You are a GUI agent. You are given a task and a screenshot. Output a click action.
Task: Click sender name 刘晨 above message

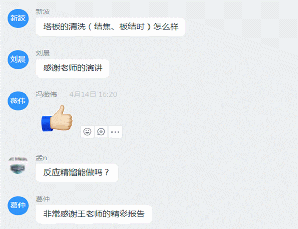[x=43, y=53]
